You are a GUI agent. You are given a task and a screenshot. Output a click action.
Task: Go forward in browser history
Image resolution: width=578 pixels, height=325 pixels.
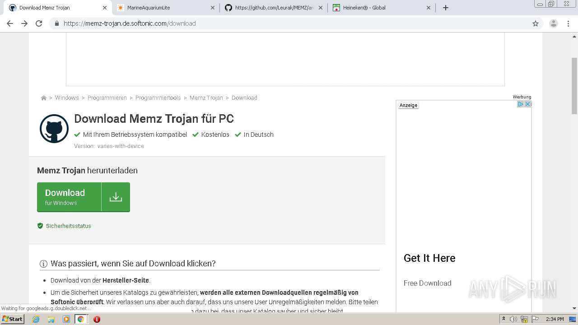click(24, 23)
